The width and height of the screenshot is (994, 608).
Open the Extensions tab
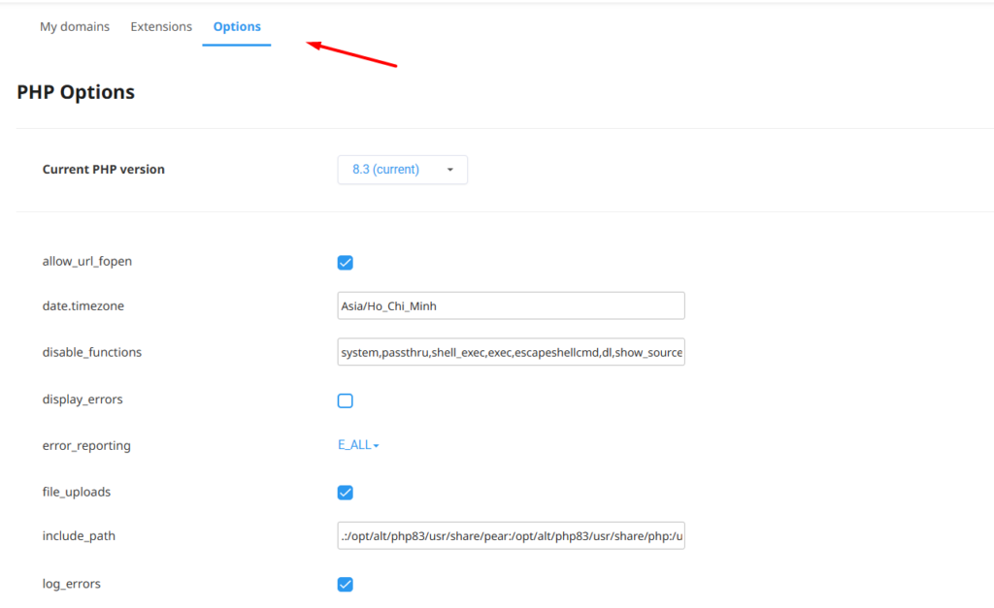tap(161, 27)
